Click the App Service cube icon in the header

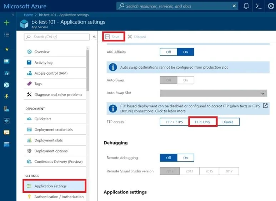pyautogui.click(x=24, y=24)
